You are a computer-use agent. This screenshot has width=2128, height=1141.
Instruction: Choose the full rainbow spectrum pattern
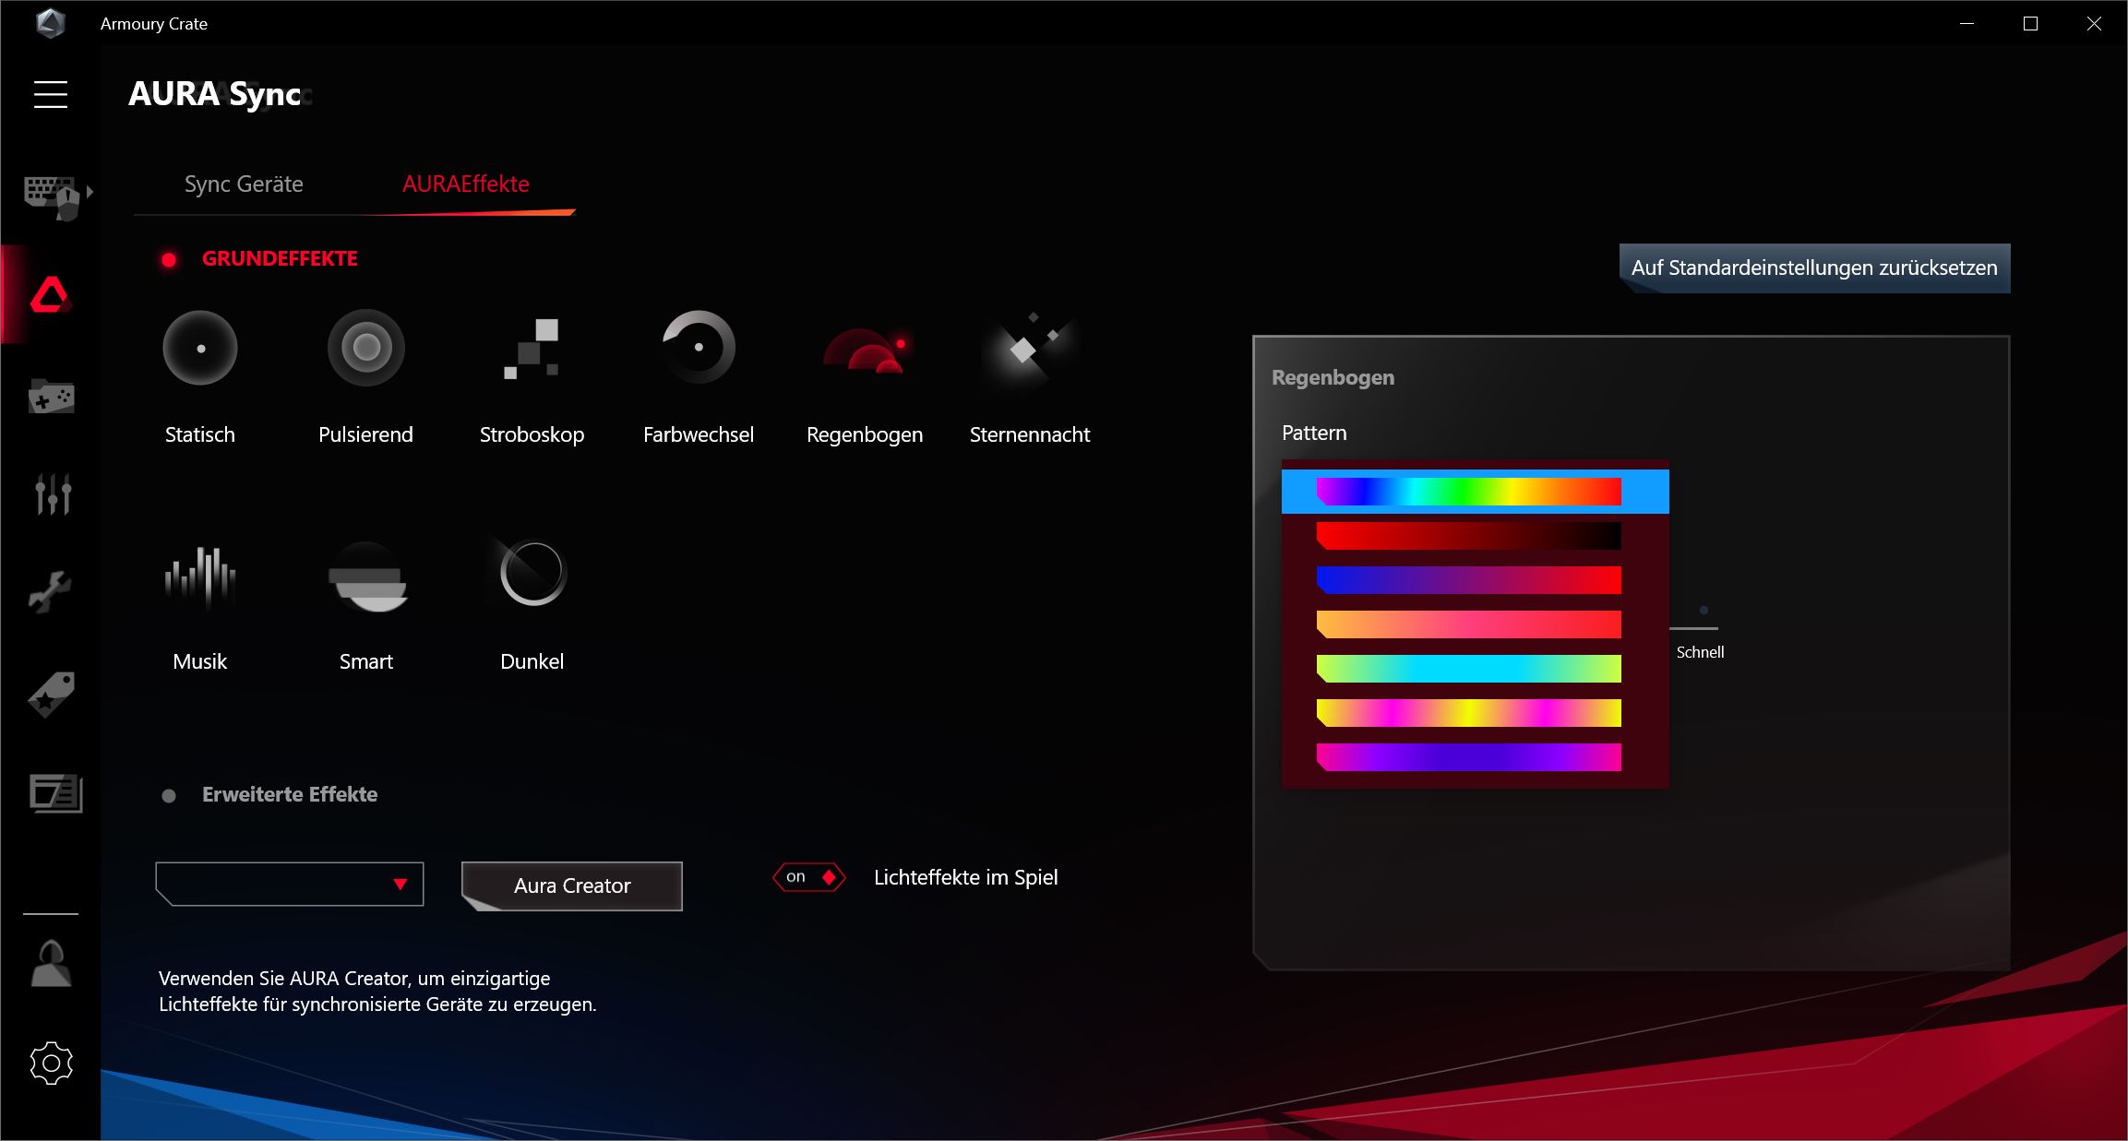tap(1475, 492)
